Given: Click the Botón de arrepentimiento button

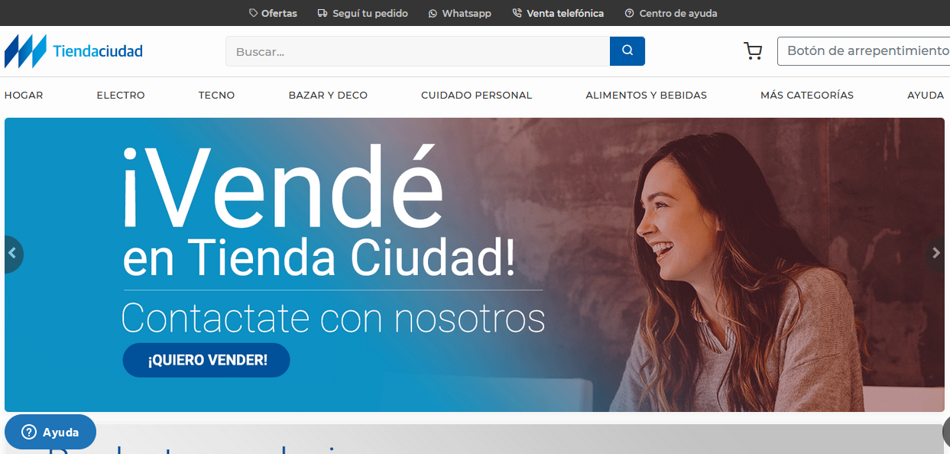Looking at the screenshot, I should pos(864,51).
